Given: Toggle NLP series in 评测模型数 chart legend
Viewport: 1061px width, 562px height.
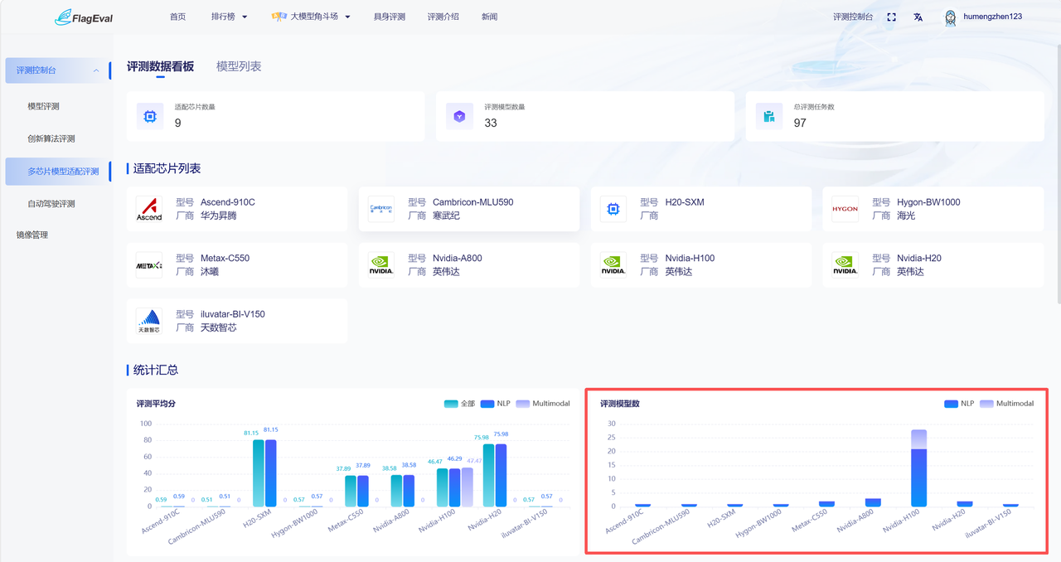Looking at the screenshot, I should [959, 404].
